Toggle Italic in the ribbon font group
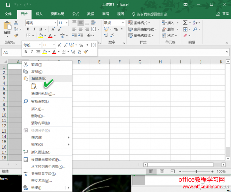The height and width of the screenshot is (192, 231). click(x=34, y=29)
